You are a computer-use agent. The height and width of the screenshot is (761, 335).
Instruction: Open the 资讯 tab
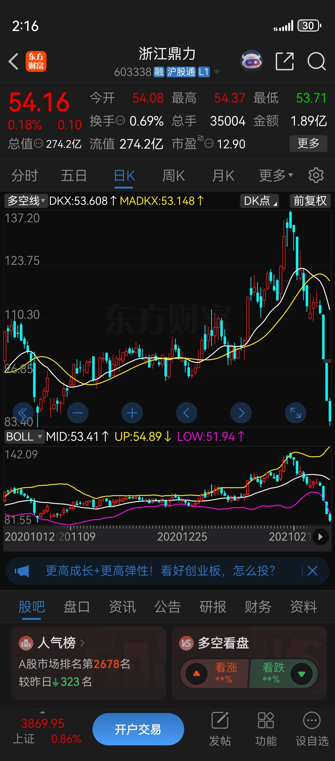(122, 607)
